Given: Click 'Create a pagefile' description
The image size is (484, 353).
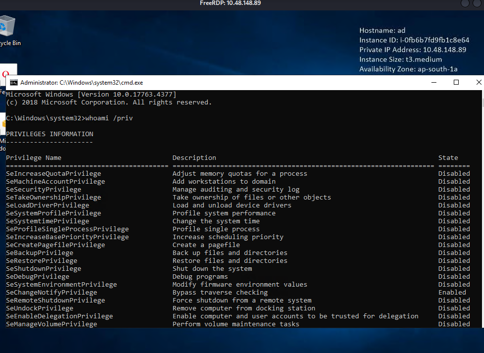Looking at the screenshot, I should 206,245.
